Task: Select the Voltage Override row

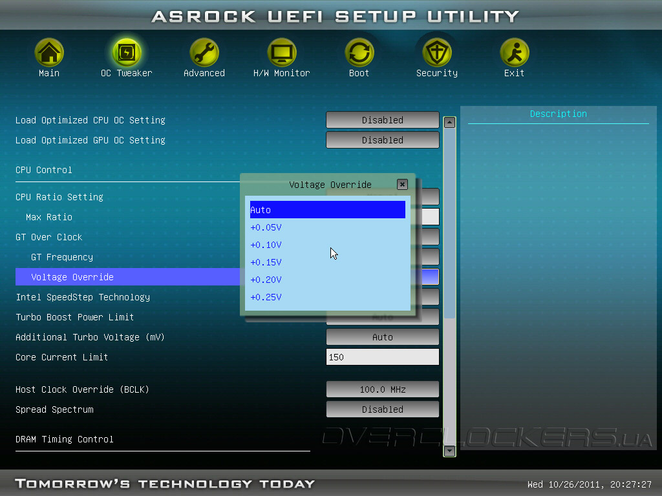Action: pos(127,277)
